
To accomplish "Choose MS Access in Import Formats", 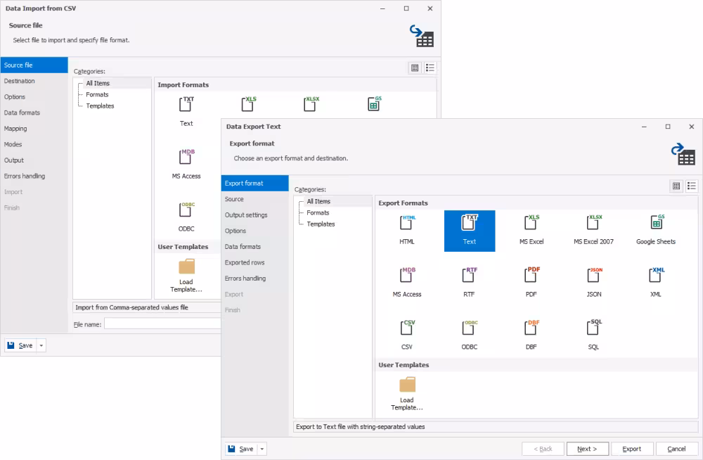I will [186, 165].
